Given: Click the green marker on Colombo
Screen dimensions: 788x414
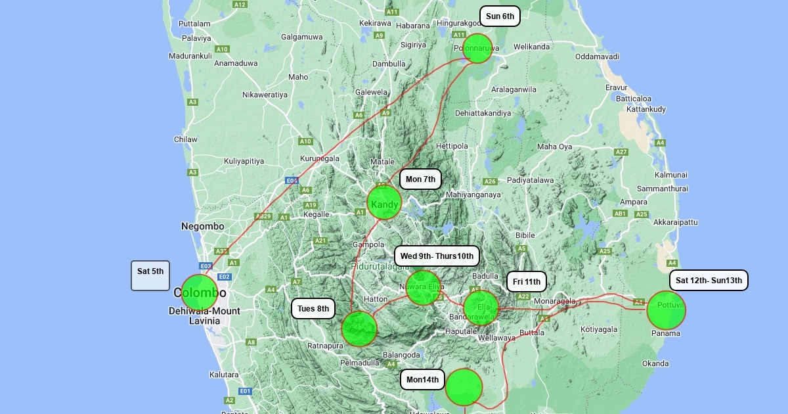Looking at the screenshot, I should tap(199, 293).
